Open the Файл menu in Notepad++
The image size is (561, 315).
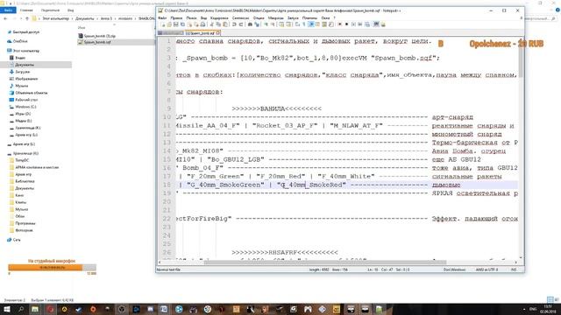point(162,17)
